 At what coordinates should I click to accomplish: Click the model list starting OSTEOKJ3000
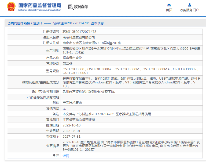[x=131, y=71]
